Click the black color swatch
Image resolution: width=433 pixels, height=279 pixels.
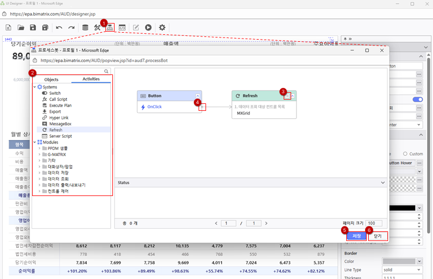click(402, 207)
